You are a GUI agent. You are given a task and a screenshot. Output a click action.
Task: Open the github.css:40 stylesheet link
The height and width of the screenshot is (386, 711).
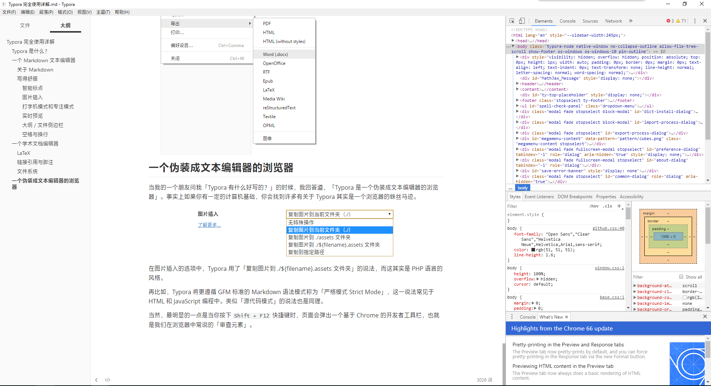pyautogui.click(x=608, y=229)
